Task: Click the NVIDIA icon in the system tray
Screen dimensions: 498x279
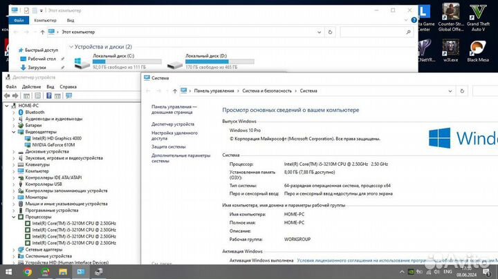Action: 411,272
